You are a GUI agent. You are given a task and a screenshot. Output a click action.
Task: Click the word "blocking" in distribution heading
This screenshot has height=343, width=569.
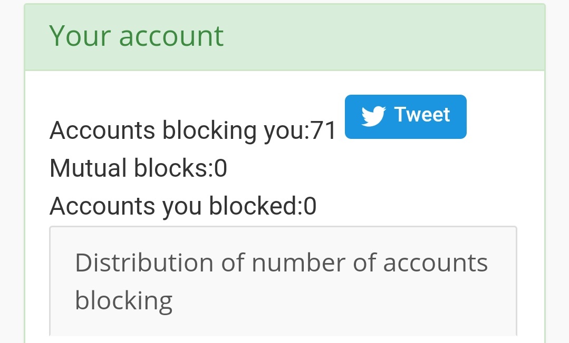(124, 300)
